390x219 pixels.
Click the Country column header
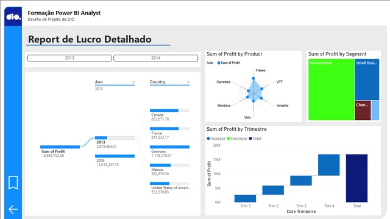click(x=157, y=82)
